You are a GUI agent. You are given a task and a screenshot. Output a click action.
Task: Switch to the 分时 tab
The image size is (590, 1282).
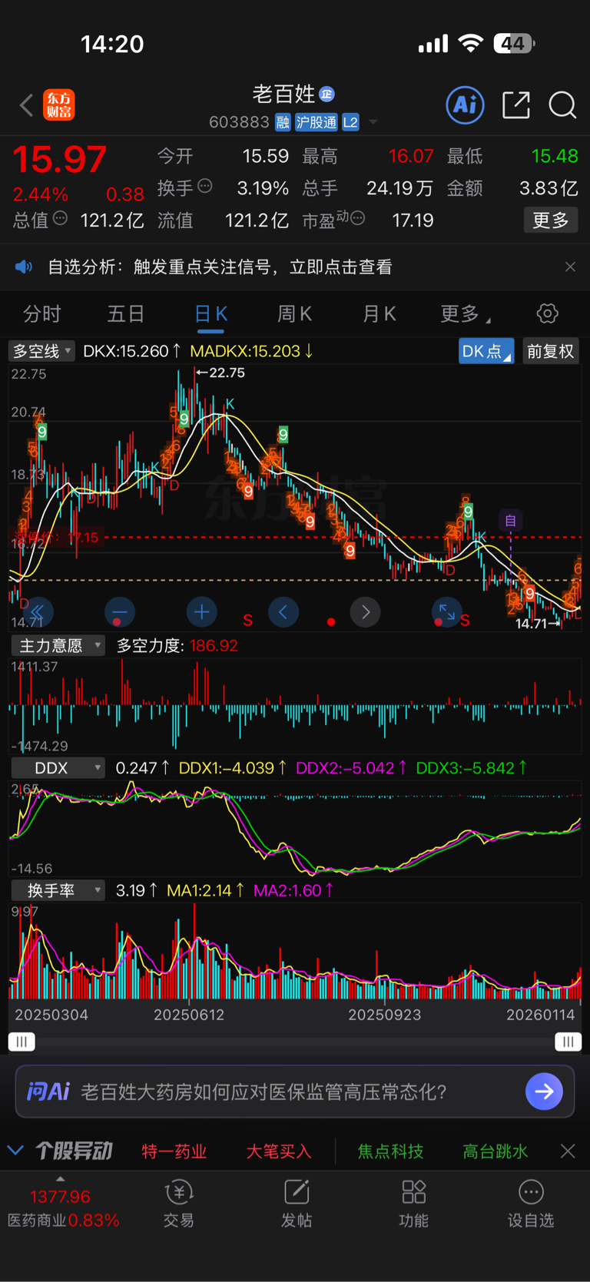point(42,313)
